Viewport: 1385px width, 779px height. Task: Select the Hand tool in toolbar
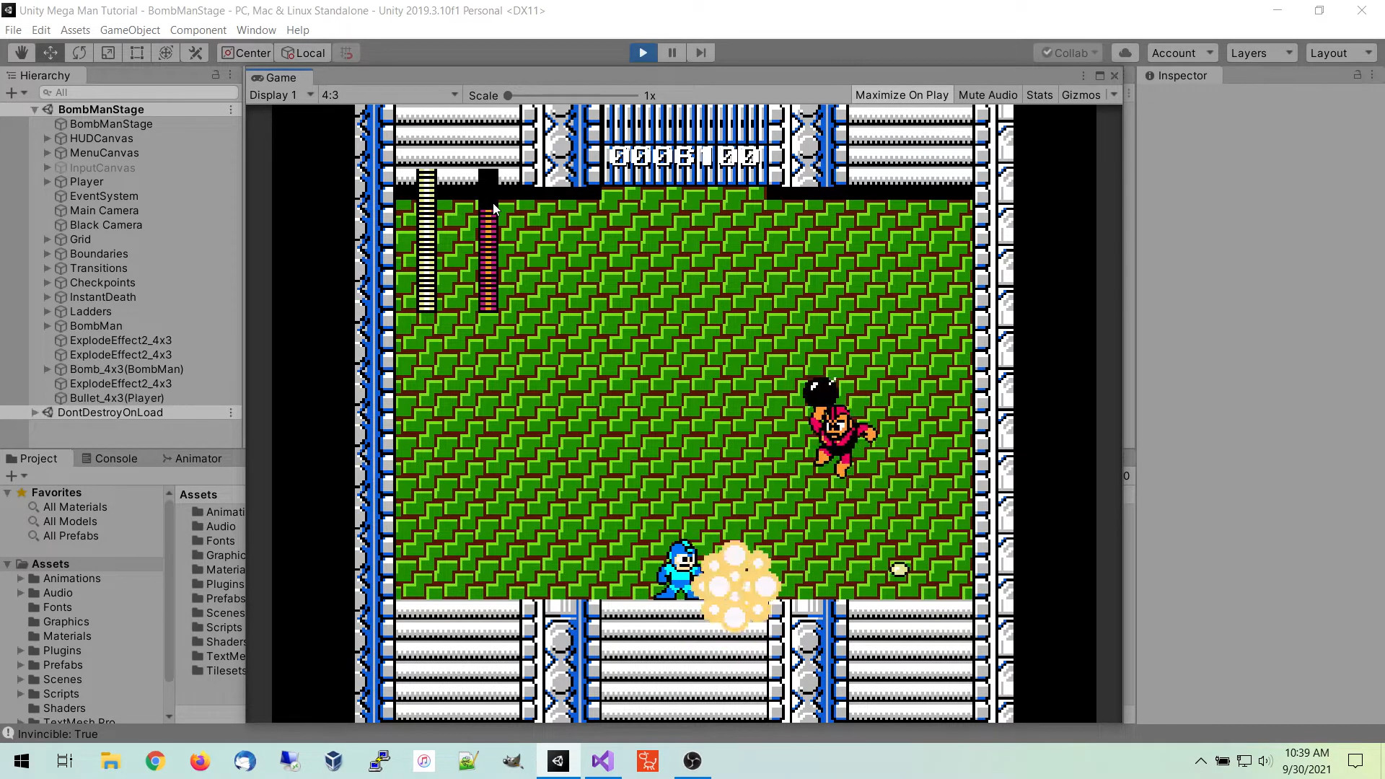[x=21, y=52]
